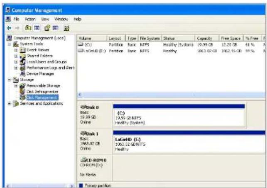The image size is (267, 188).
Task: Collapse the Storage tree node
Action: click(10, 80)
